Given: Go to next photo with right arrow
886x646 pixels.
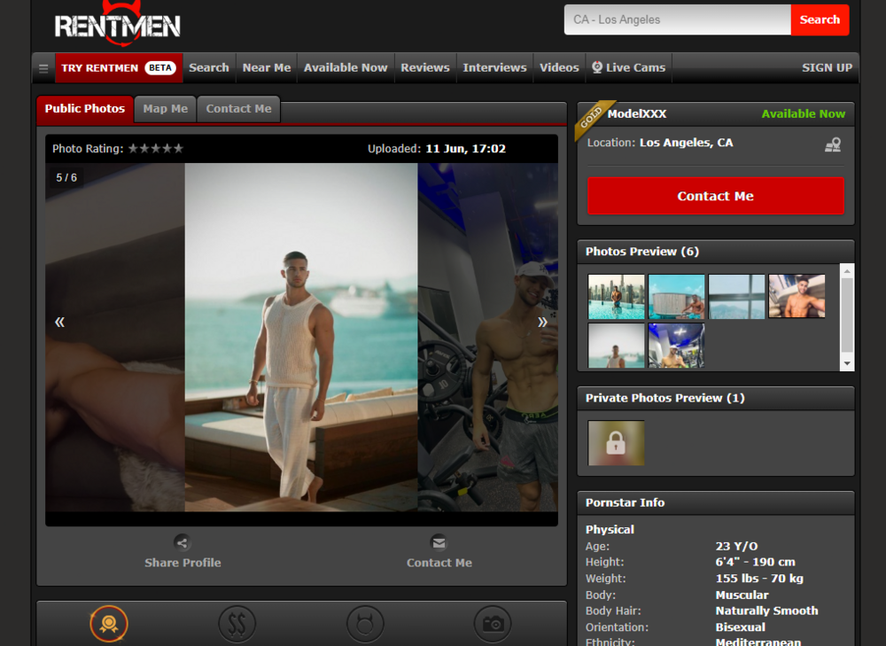Looking at the screenshot, I should pyautogui.click(x=542, y=322).
